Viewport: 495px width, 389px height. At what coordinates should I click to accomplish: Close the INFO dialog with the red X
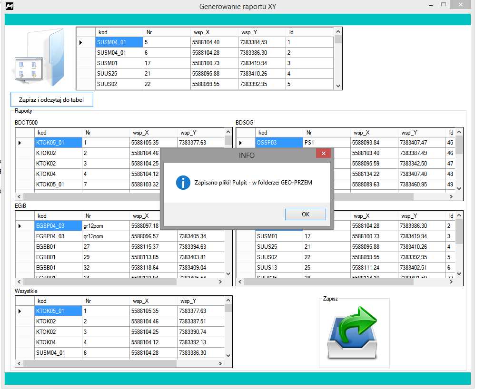coord(323,153)
